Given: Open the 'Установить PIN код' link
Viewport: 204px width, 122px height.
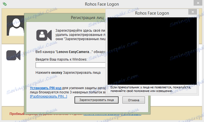Looking at the screenshot, I should point(45,88).
